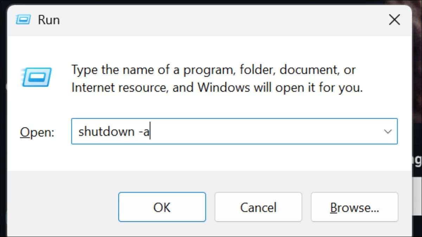422x237 pixels.
Task: Hit the Cancel button
Action: coord(258,207)
